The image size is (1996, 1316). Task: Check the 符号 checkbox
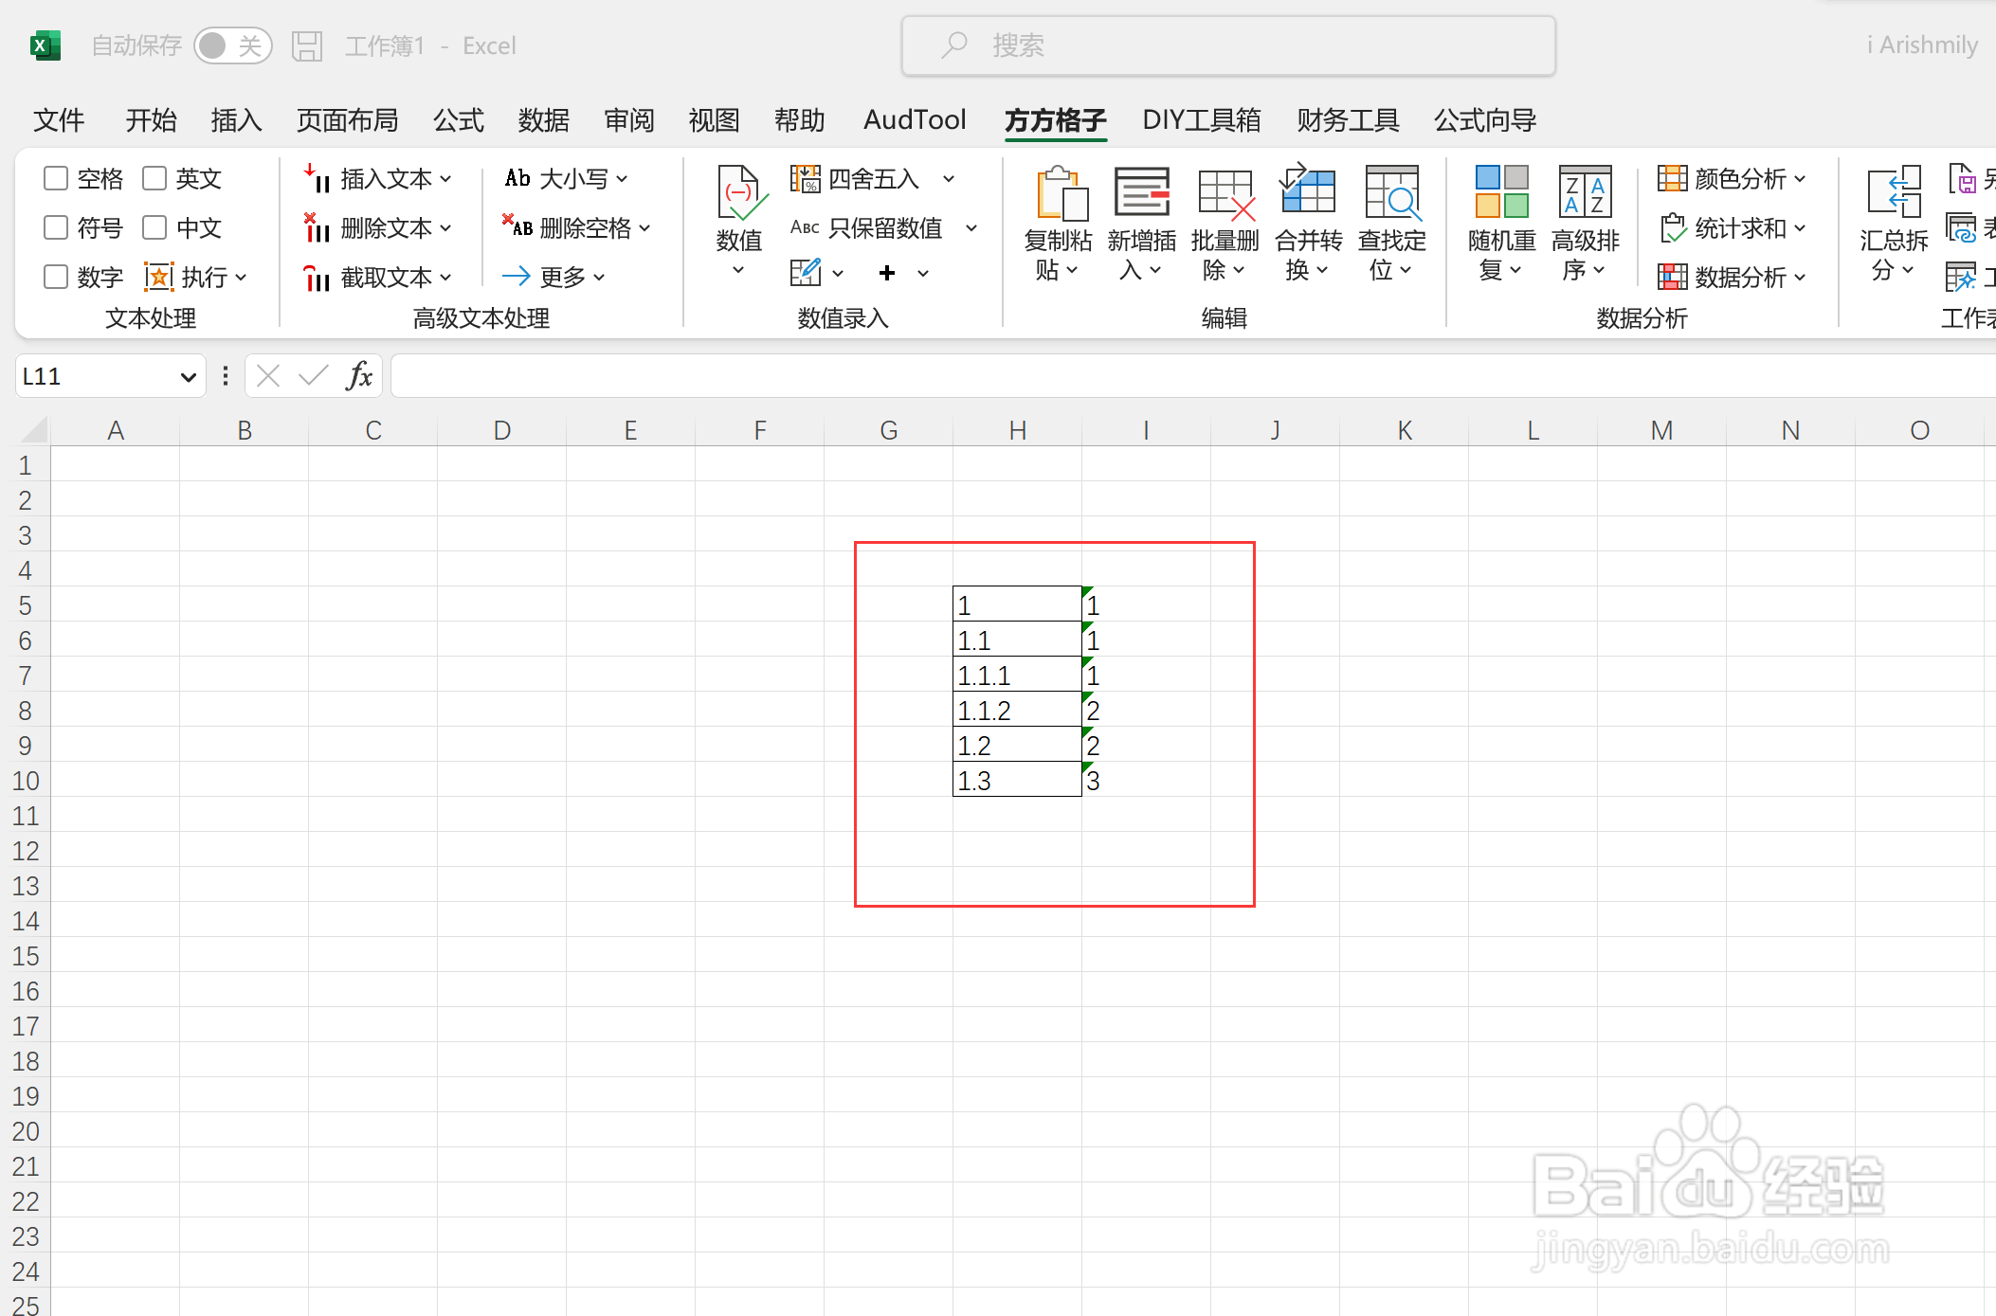[56, 227]
